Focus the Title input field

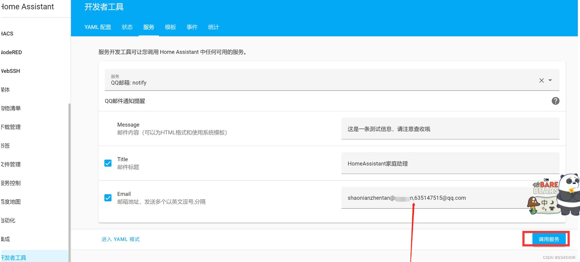[x=450, y=163]
